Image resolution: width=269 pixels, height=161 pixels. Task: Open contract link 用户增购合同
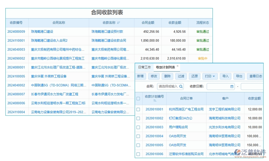tap(178, 127)
